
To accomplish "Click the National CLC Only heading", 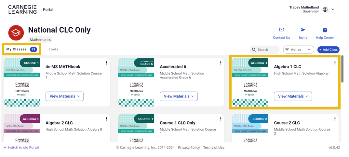I will tap(60, 30).
